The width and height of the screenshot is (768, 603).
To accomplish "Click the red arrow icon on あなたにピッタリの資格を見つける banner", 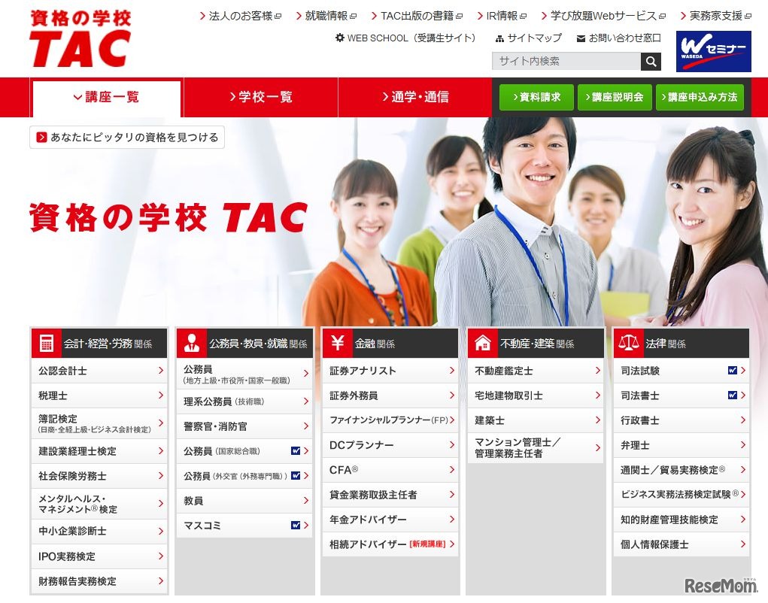I will [41, 138].
